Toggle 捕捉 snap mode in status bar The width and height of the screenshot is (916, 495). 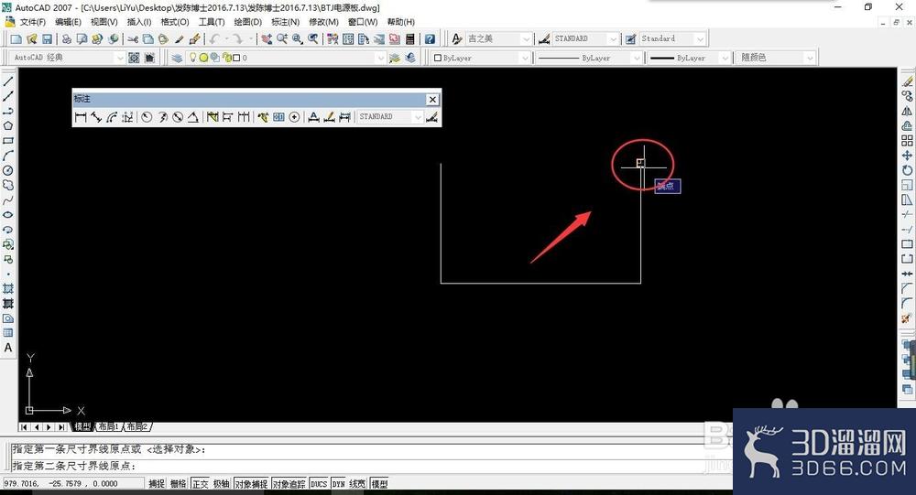pyautogui.click(x=157, y=483)
